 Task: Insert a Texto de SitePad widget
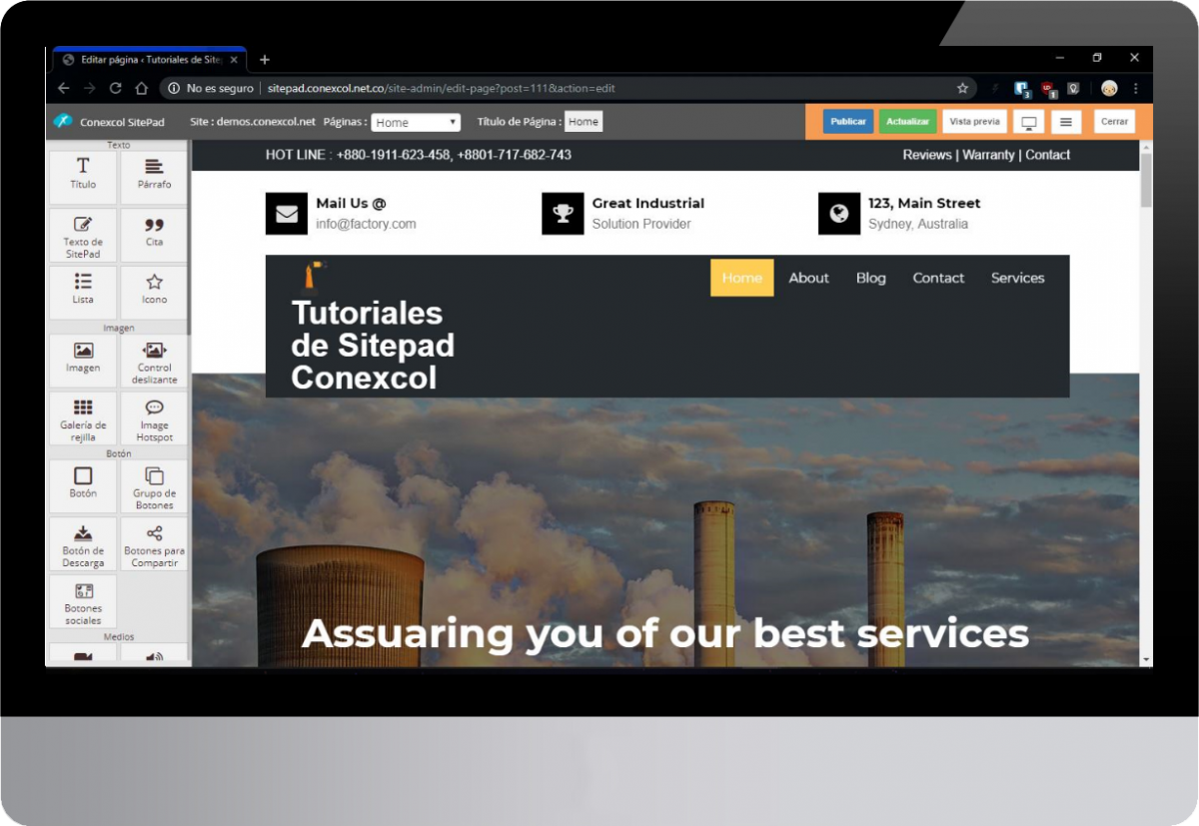[x=82, y=235]
